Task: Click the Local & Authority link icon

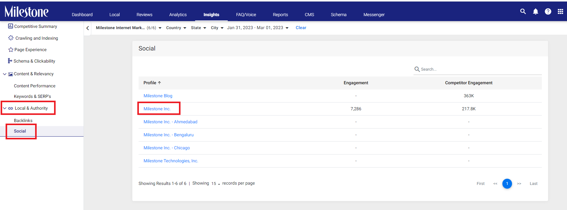Action: [x=11, y=108]
